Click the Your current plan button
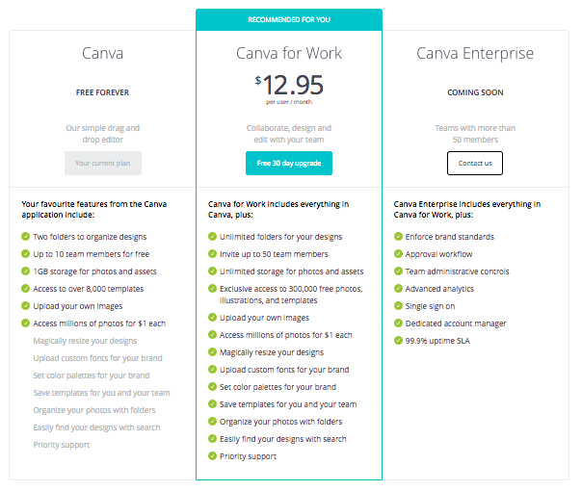 [103, 163]
